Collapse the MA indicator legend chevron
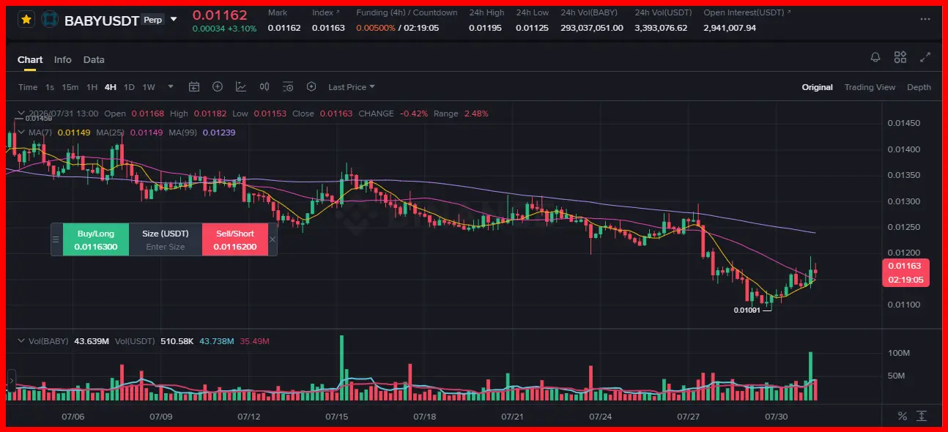Screen dimensions: 948x432 pos(22,133)
